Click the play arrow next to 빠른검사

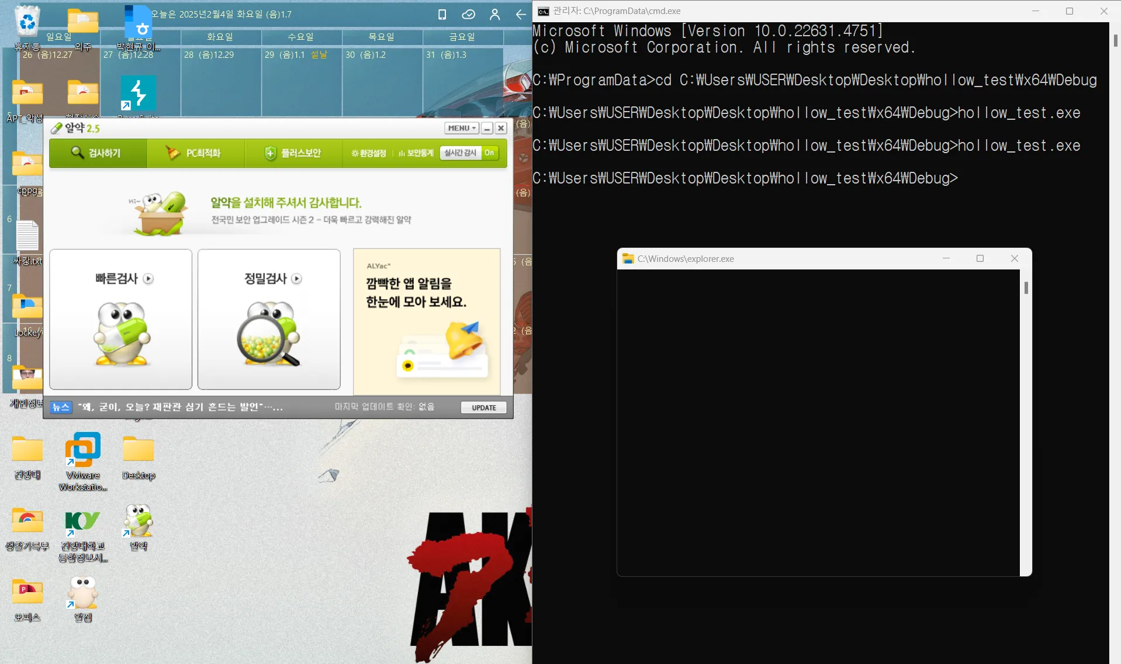click(148, 279)
